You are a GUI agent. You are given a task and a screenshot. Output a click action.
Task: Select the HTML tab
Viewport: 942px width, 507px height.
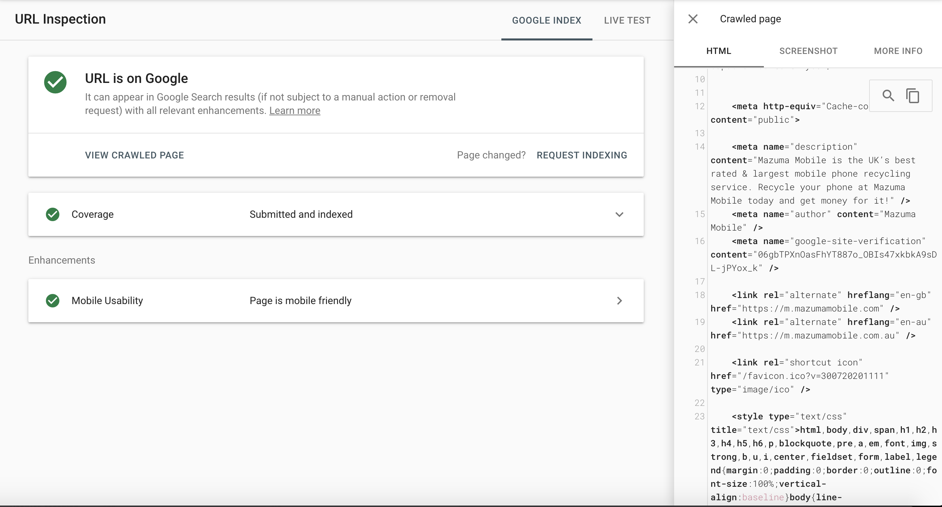719,51
